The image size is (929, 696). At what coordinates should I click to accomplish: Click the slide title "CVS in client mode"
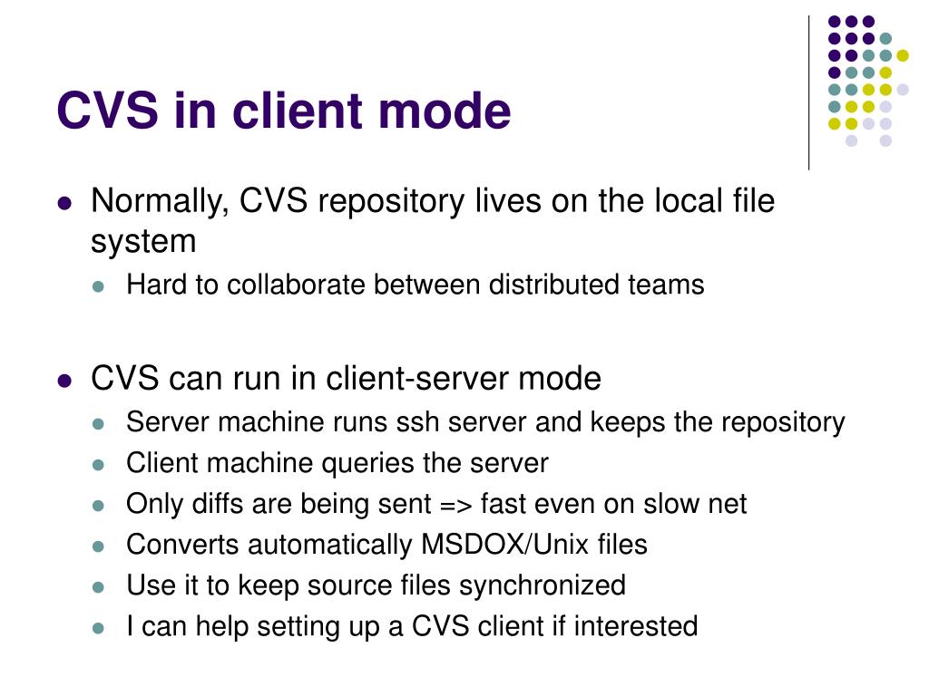click(x=284, y=111)
